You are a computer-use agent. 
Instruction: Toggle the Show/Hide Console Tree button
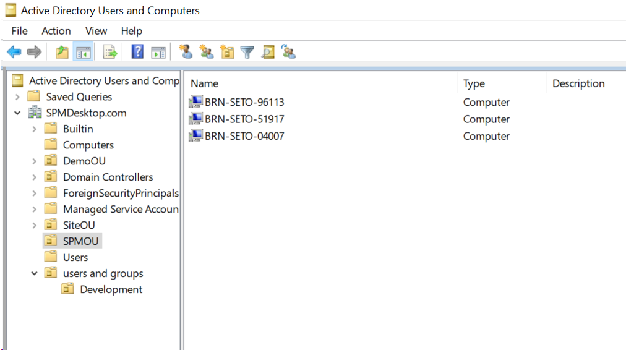pos(83,53)
